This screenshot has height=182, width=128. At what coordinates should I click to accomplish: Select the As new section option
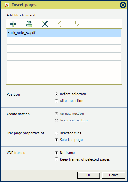pyautogui.click(x=56, y=114)
